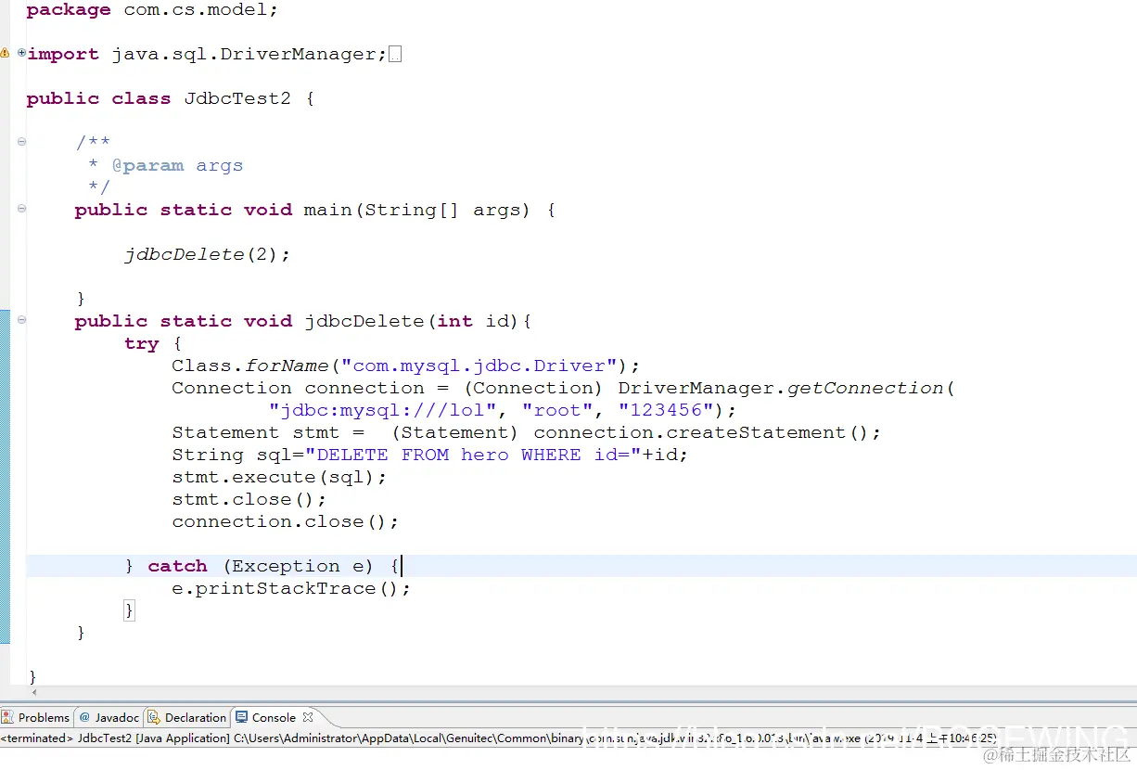Click "catch (Exception e)" line

(x=262, y=566)
